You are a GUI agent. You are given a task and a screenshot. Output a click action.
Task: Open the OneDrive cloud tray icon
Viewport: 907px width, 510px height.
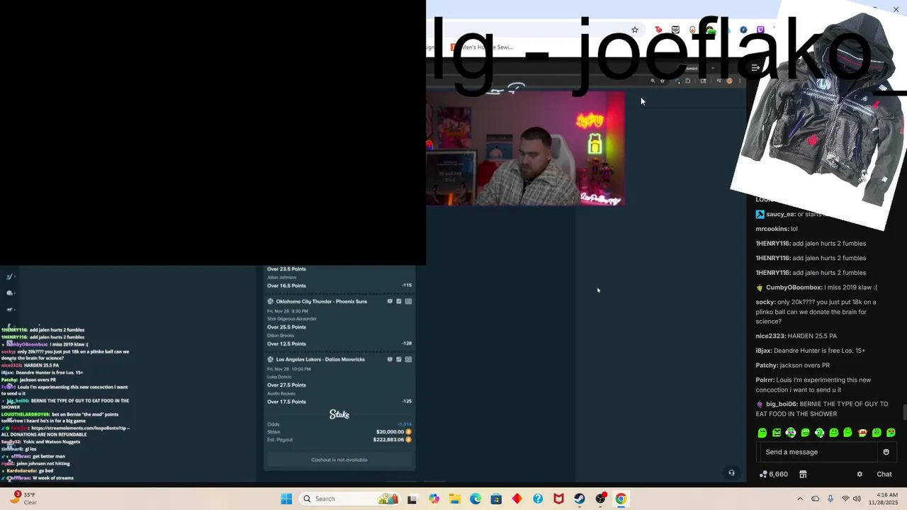(815, 499)
